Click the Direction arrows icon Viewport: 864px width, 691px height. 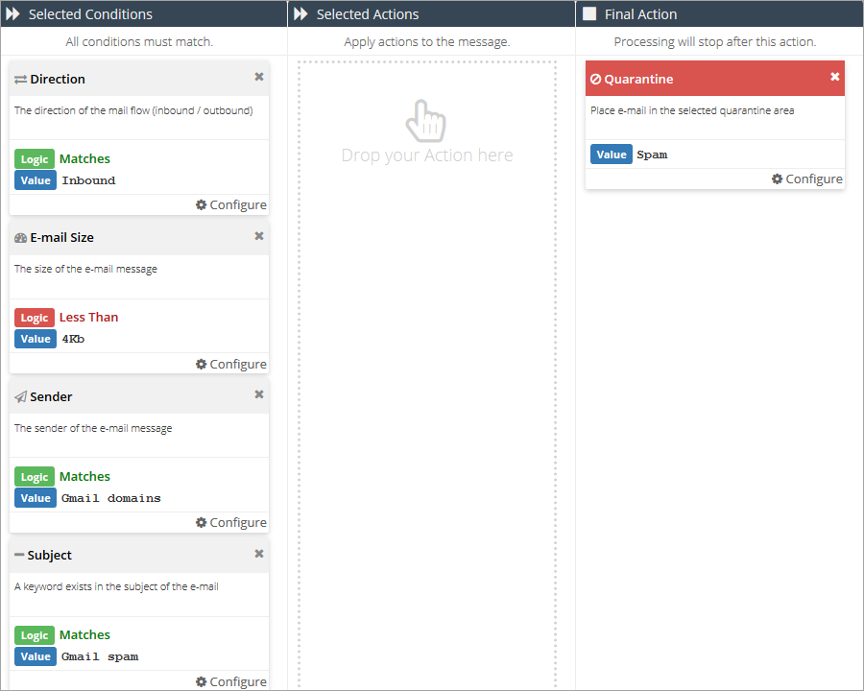coord(20,80)
